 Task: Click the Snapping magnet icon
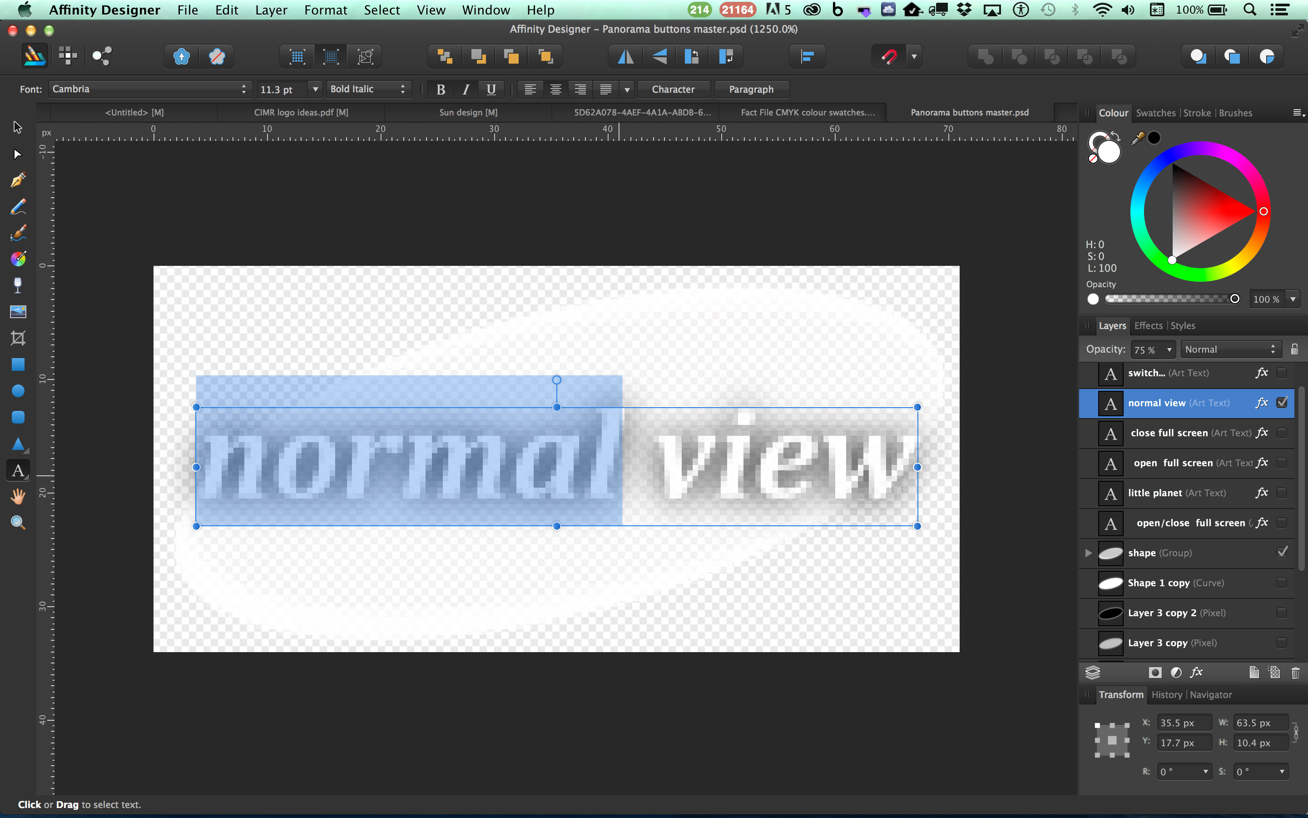[889, 56]
